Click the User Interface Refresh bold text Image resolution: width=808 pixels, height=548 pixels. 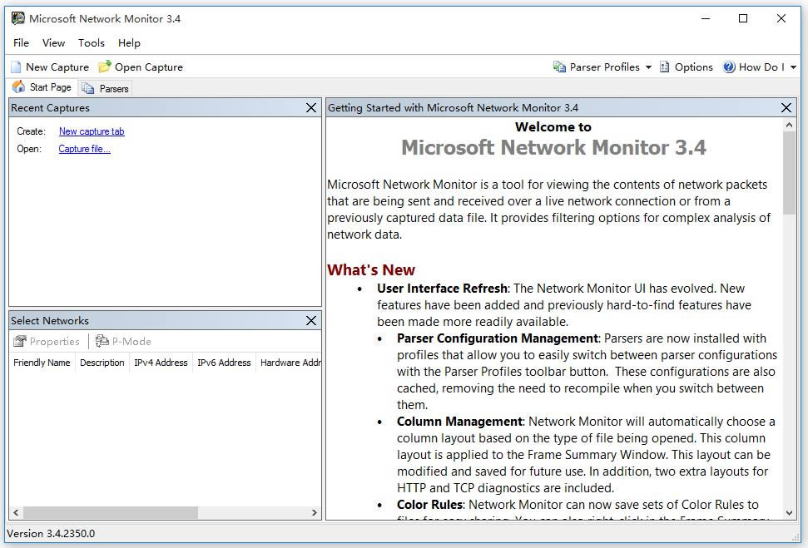tap(442, 289)
